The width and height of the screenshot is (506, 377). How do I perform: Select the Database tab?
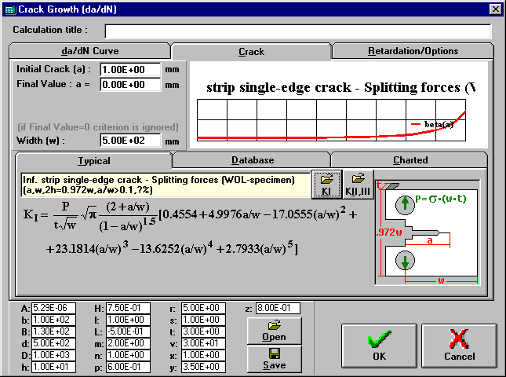pos(252,160)
